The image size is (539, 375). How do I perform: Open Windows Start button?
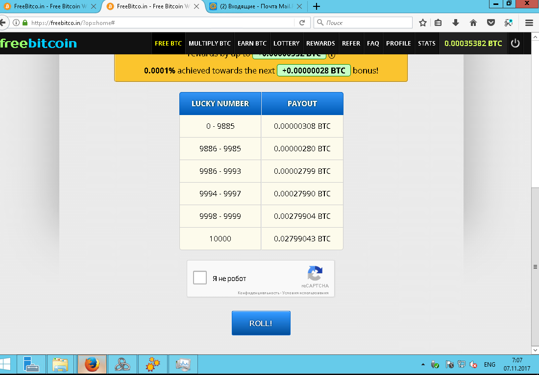[5, 364]
